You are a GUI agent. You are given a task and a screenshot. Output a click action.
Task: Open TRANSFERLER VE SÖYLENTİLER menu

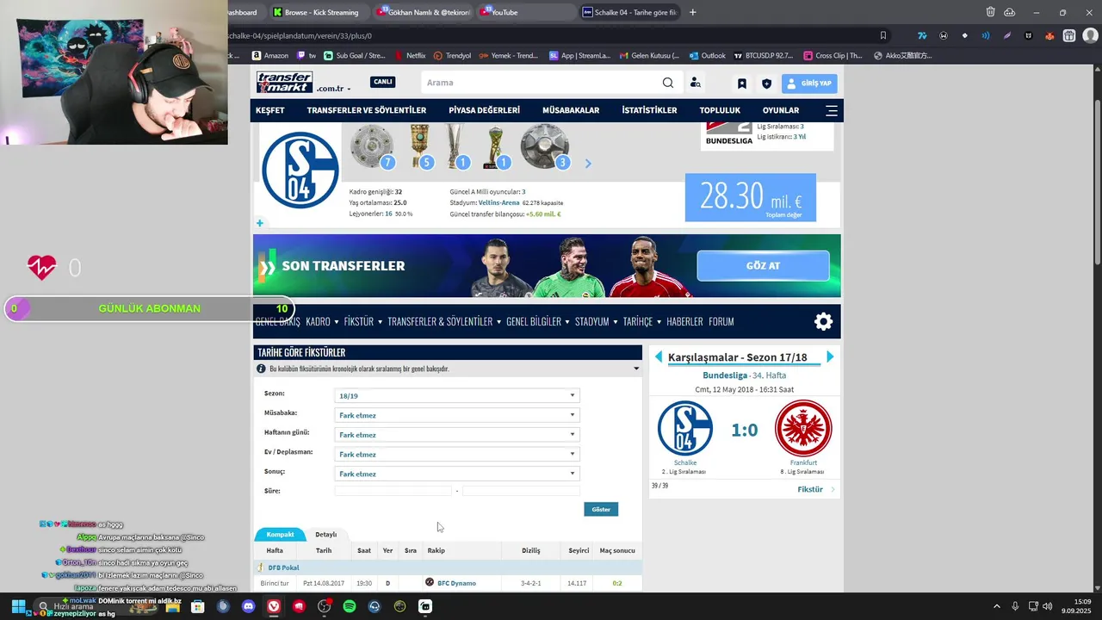click(x=367, y=110)
